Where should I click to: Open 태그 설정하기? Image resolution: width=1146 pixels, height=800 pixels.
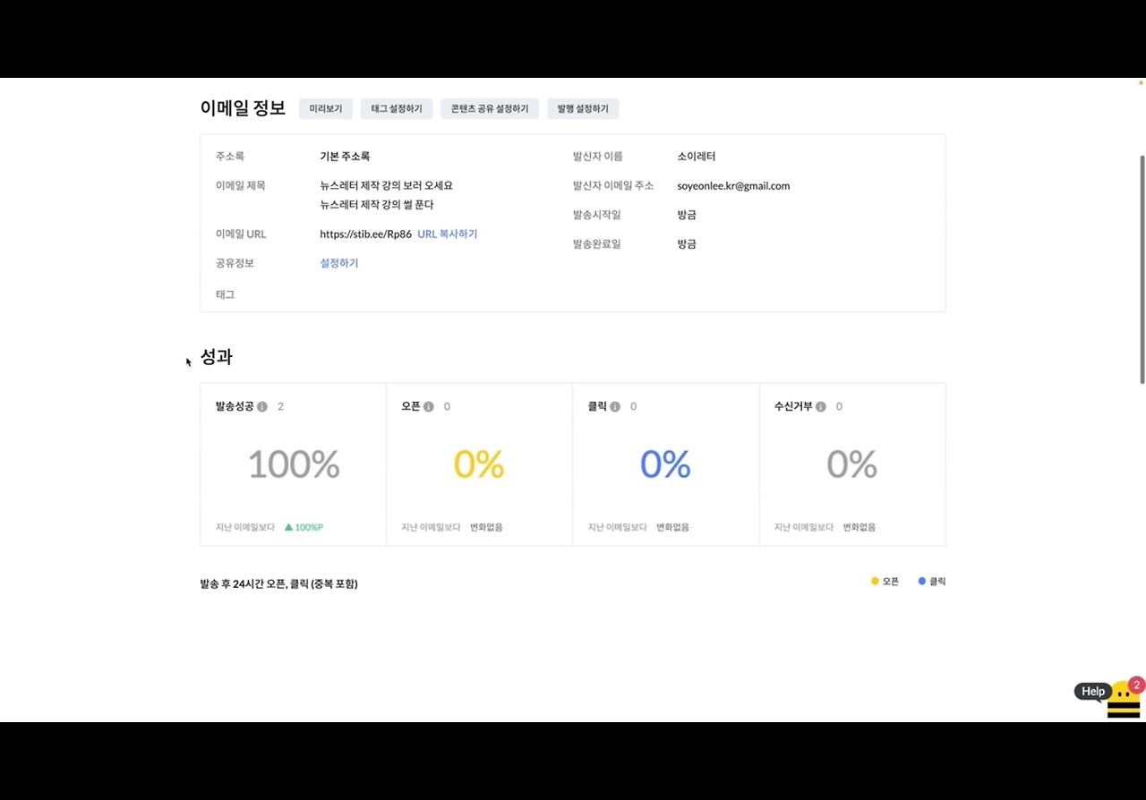(x=397, y=109)
